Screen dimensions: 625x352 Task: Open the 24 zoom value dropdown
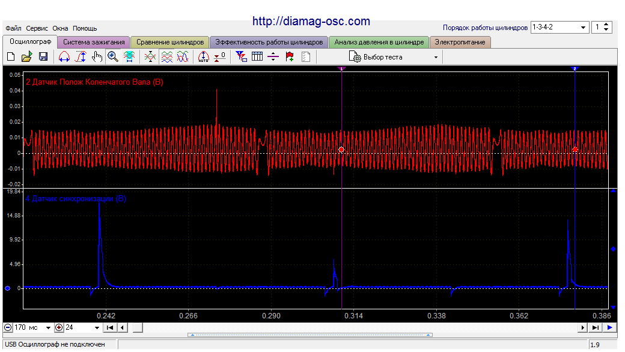tap(97, 328)
